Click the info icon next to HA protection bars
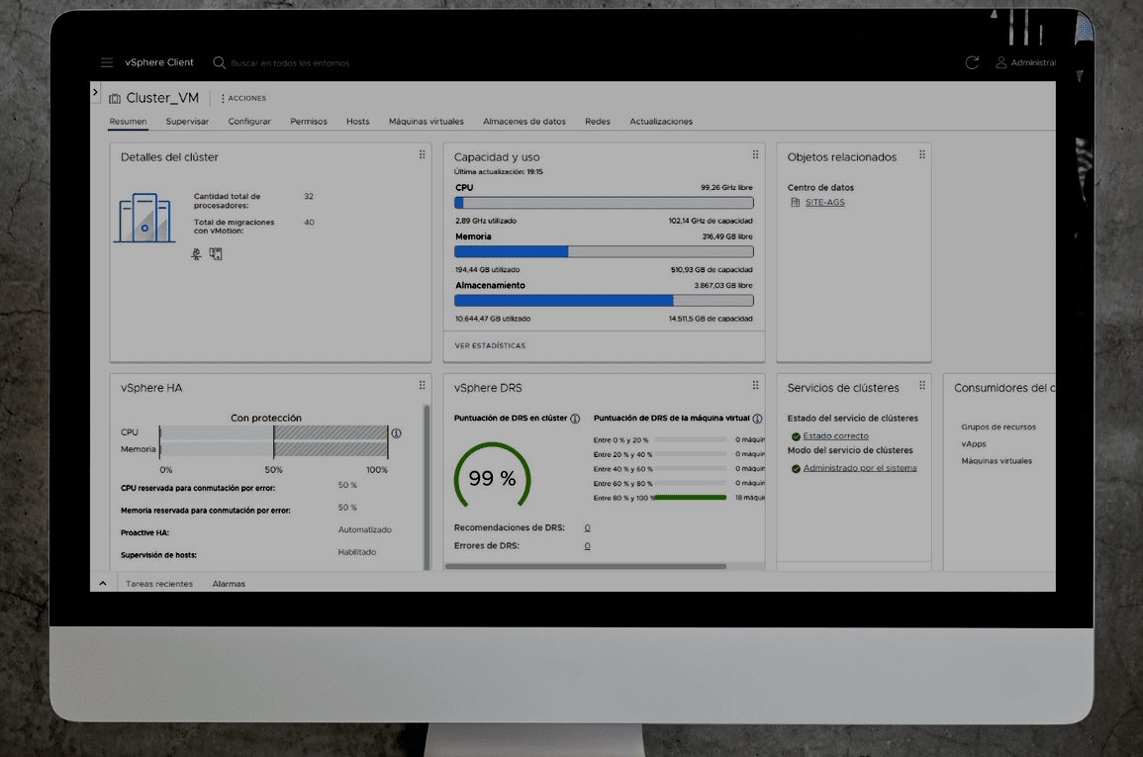Image resolution: width=1143 pixels, height=757 pixels. [397, 432]
